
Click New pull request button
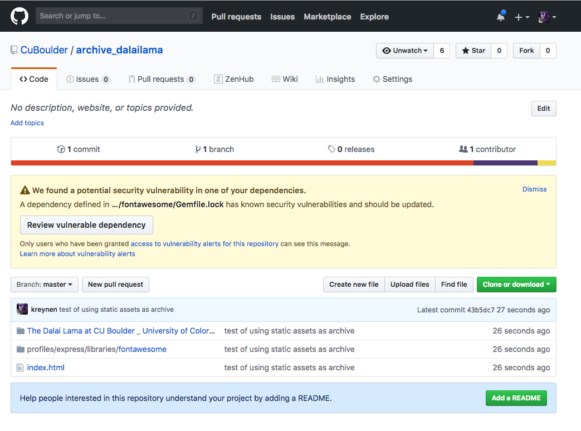point(115,285)
